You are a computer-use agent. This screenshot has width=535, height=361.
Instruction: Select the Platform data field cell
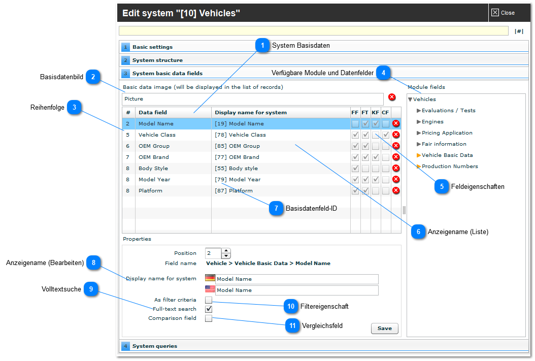coord(173,191)
